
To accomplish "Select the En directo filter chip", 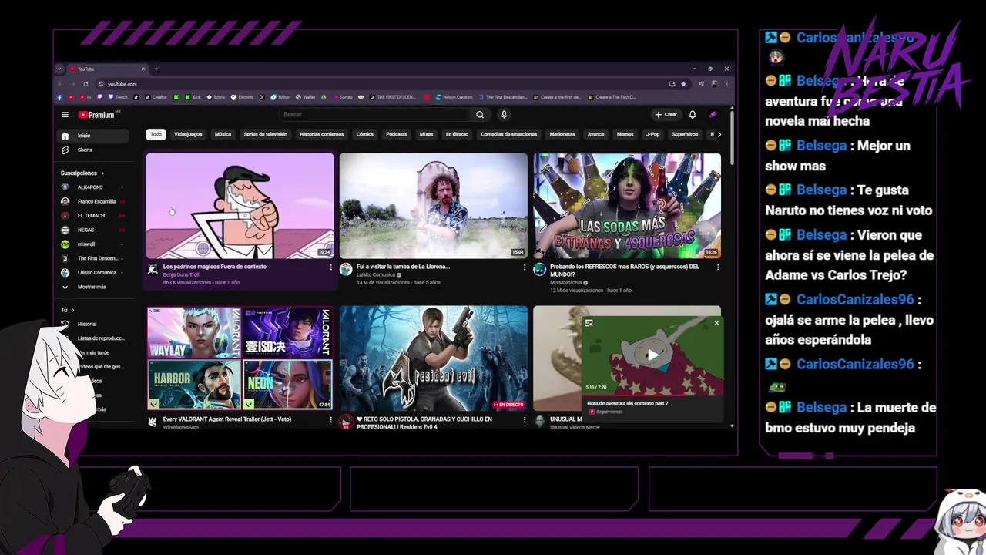I will tap(457, 134).
